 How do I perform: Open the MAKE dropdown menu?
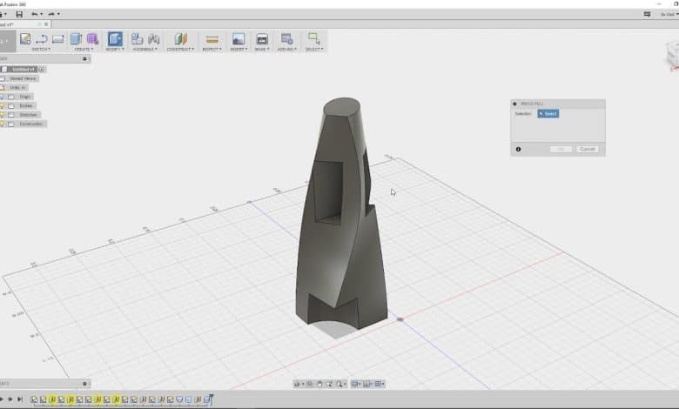tap(261, 50)
